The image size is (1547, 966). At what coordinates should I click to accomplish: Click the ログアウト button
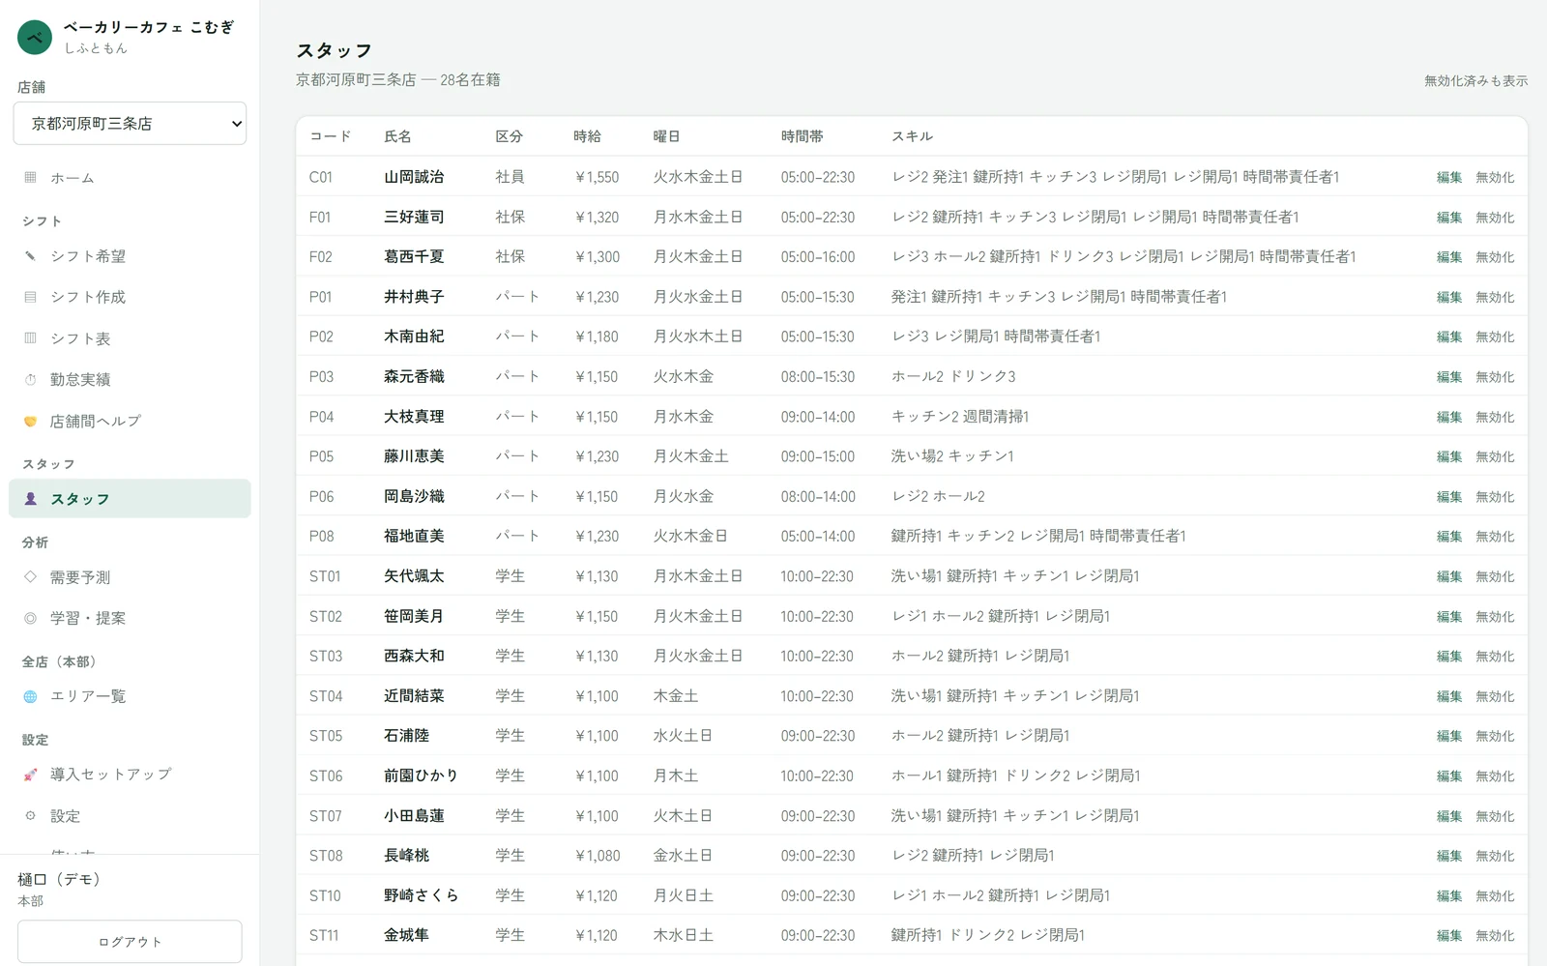click(x=130, y=942)
